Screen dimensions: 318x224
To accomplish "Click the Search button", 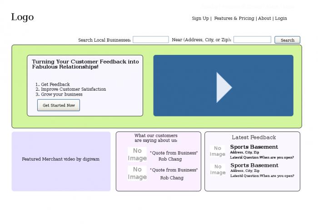I will click(x=288, y=40).
